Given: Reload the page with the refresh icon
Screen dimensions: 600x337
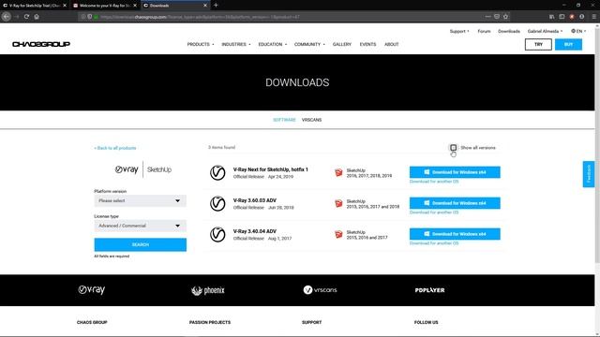Looking at the screenshot, I should [26, 17].
